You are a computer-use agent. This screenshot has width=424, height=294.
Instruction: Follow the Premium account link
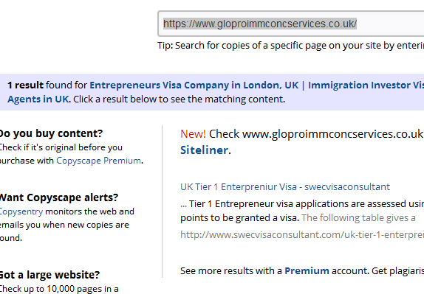click(x=307, y=271)
